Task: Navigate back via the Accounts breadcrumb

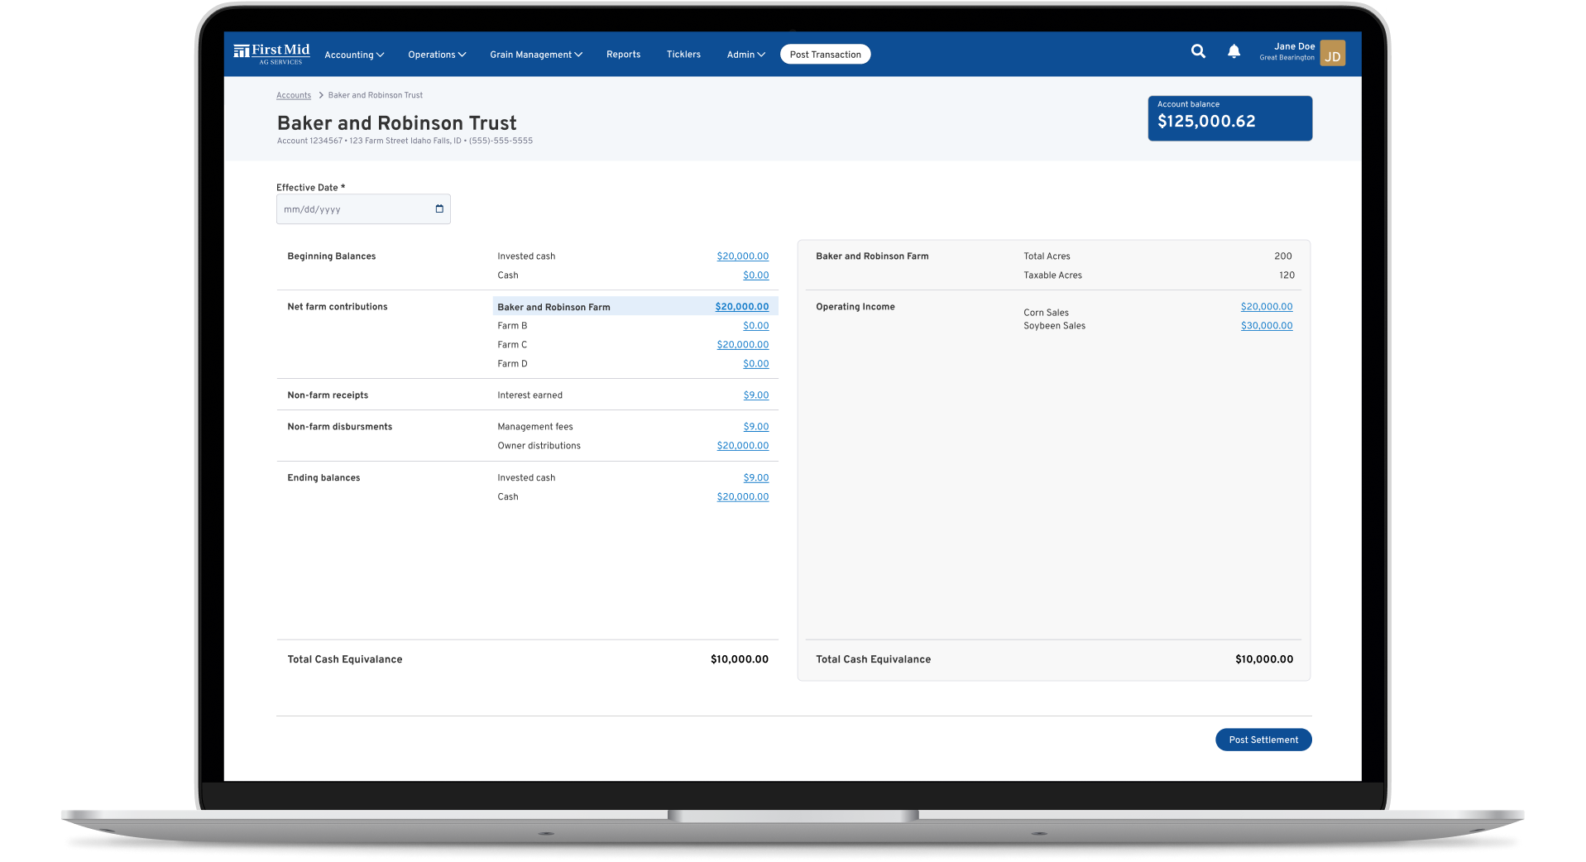Action: pos(293,95)
